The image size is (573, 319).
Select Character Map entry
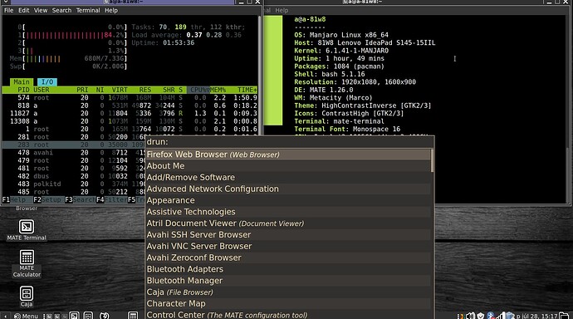point(288,304)
